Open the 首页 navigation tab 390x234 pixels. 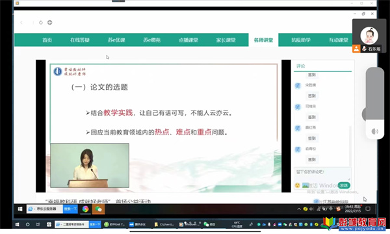[47, 40]
